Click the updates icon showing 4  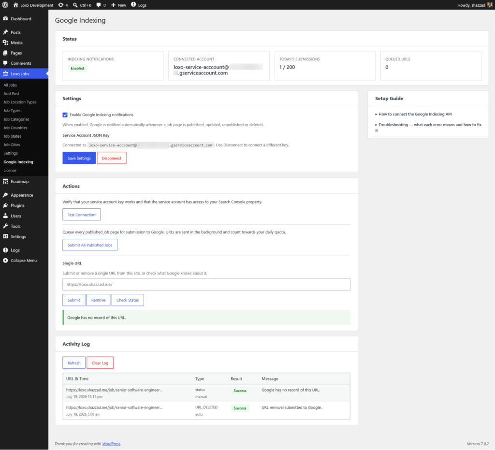click(60, 5)
